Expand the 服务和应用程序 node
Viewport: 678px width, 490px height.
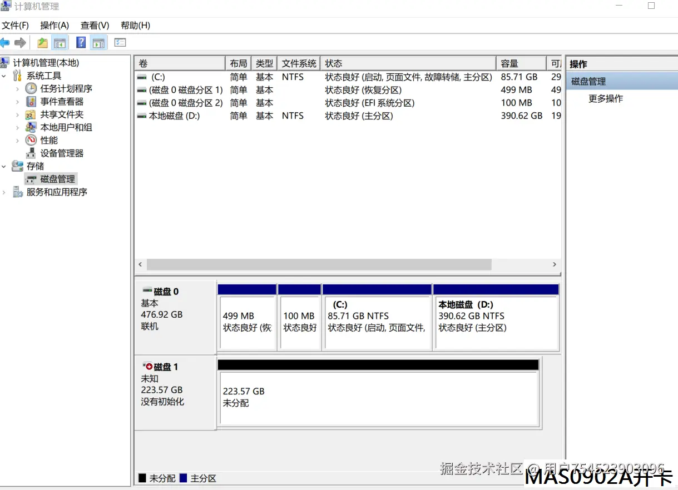[x=4, y=192]
